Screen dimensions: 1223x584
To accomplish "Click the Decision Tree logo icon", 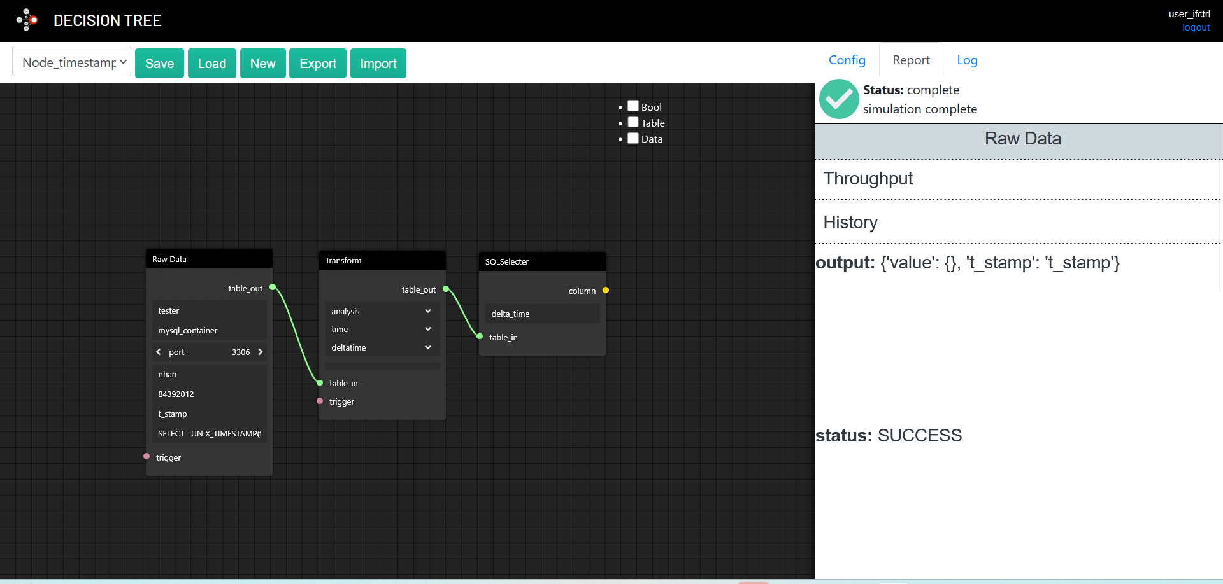I will point(27,20).
